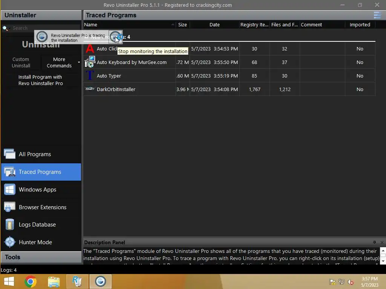This screenshot has height=289, width=386.
Task: Click the More Commands button
Action: (x=59, y=62)
